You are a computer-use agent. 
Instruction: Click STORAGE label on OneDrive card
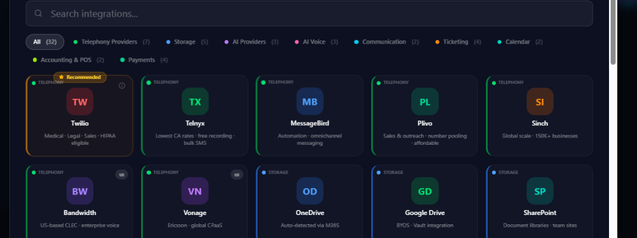(x=278, y=173)
